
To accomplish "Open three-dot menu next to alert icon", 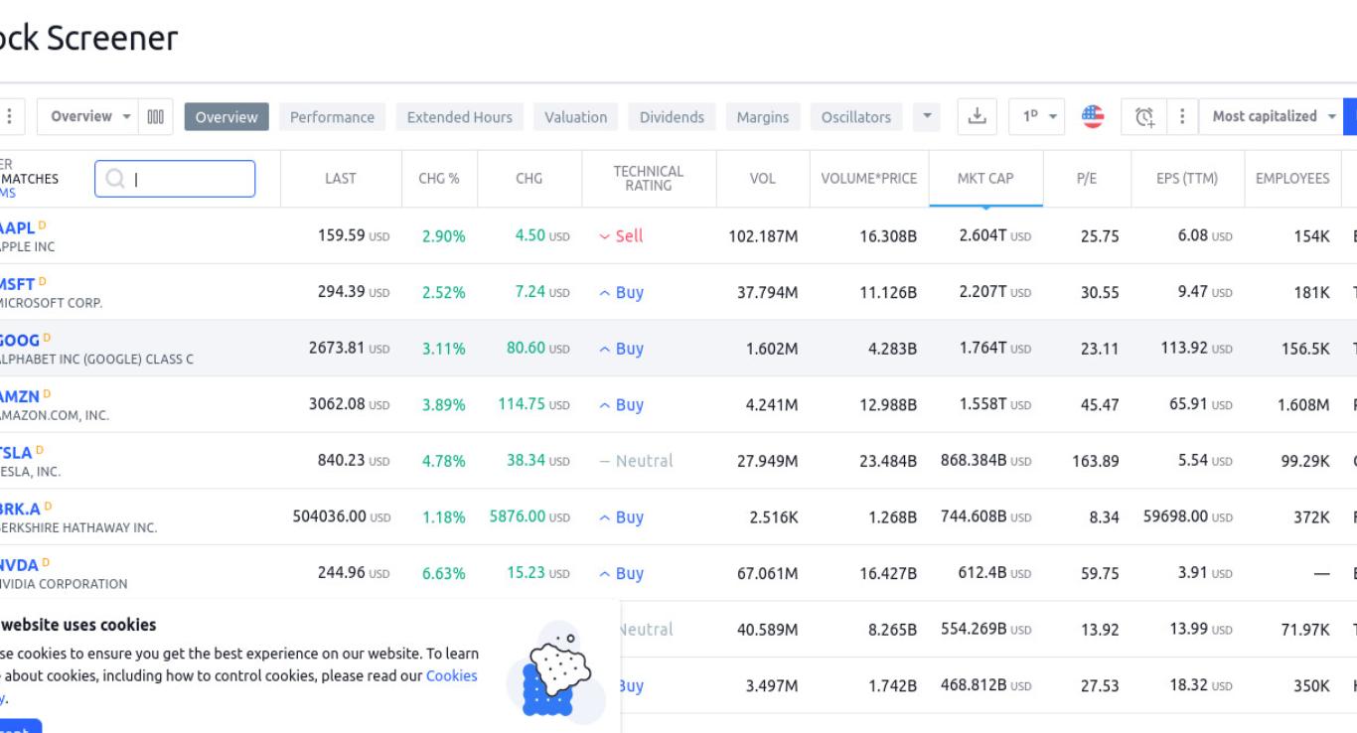I will [x=1182, y=116].
